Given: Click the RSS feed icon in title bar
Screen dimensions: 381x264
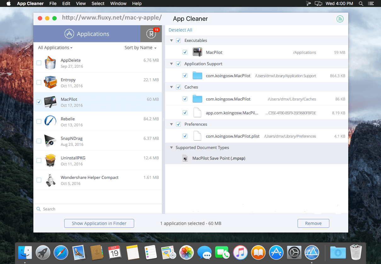Looking at the screenshot, I should (x=340, y=19).
